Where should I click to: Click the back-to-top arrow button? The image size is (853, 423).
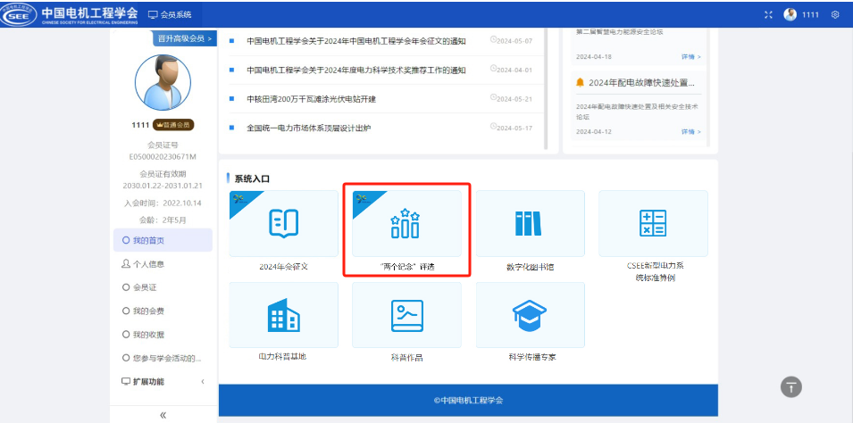pos(791,386)
